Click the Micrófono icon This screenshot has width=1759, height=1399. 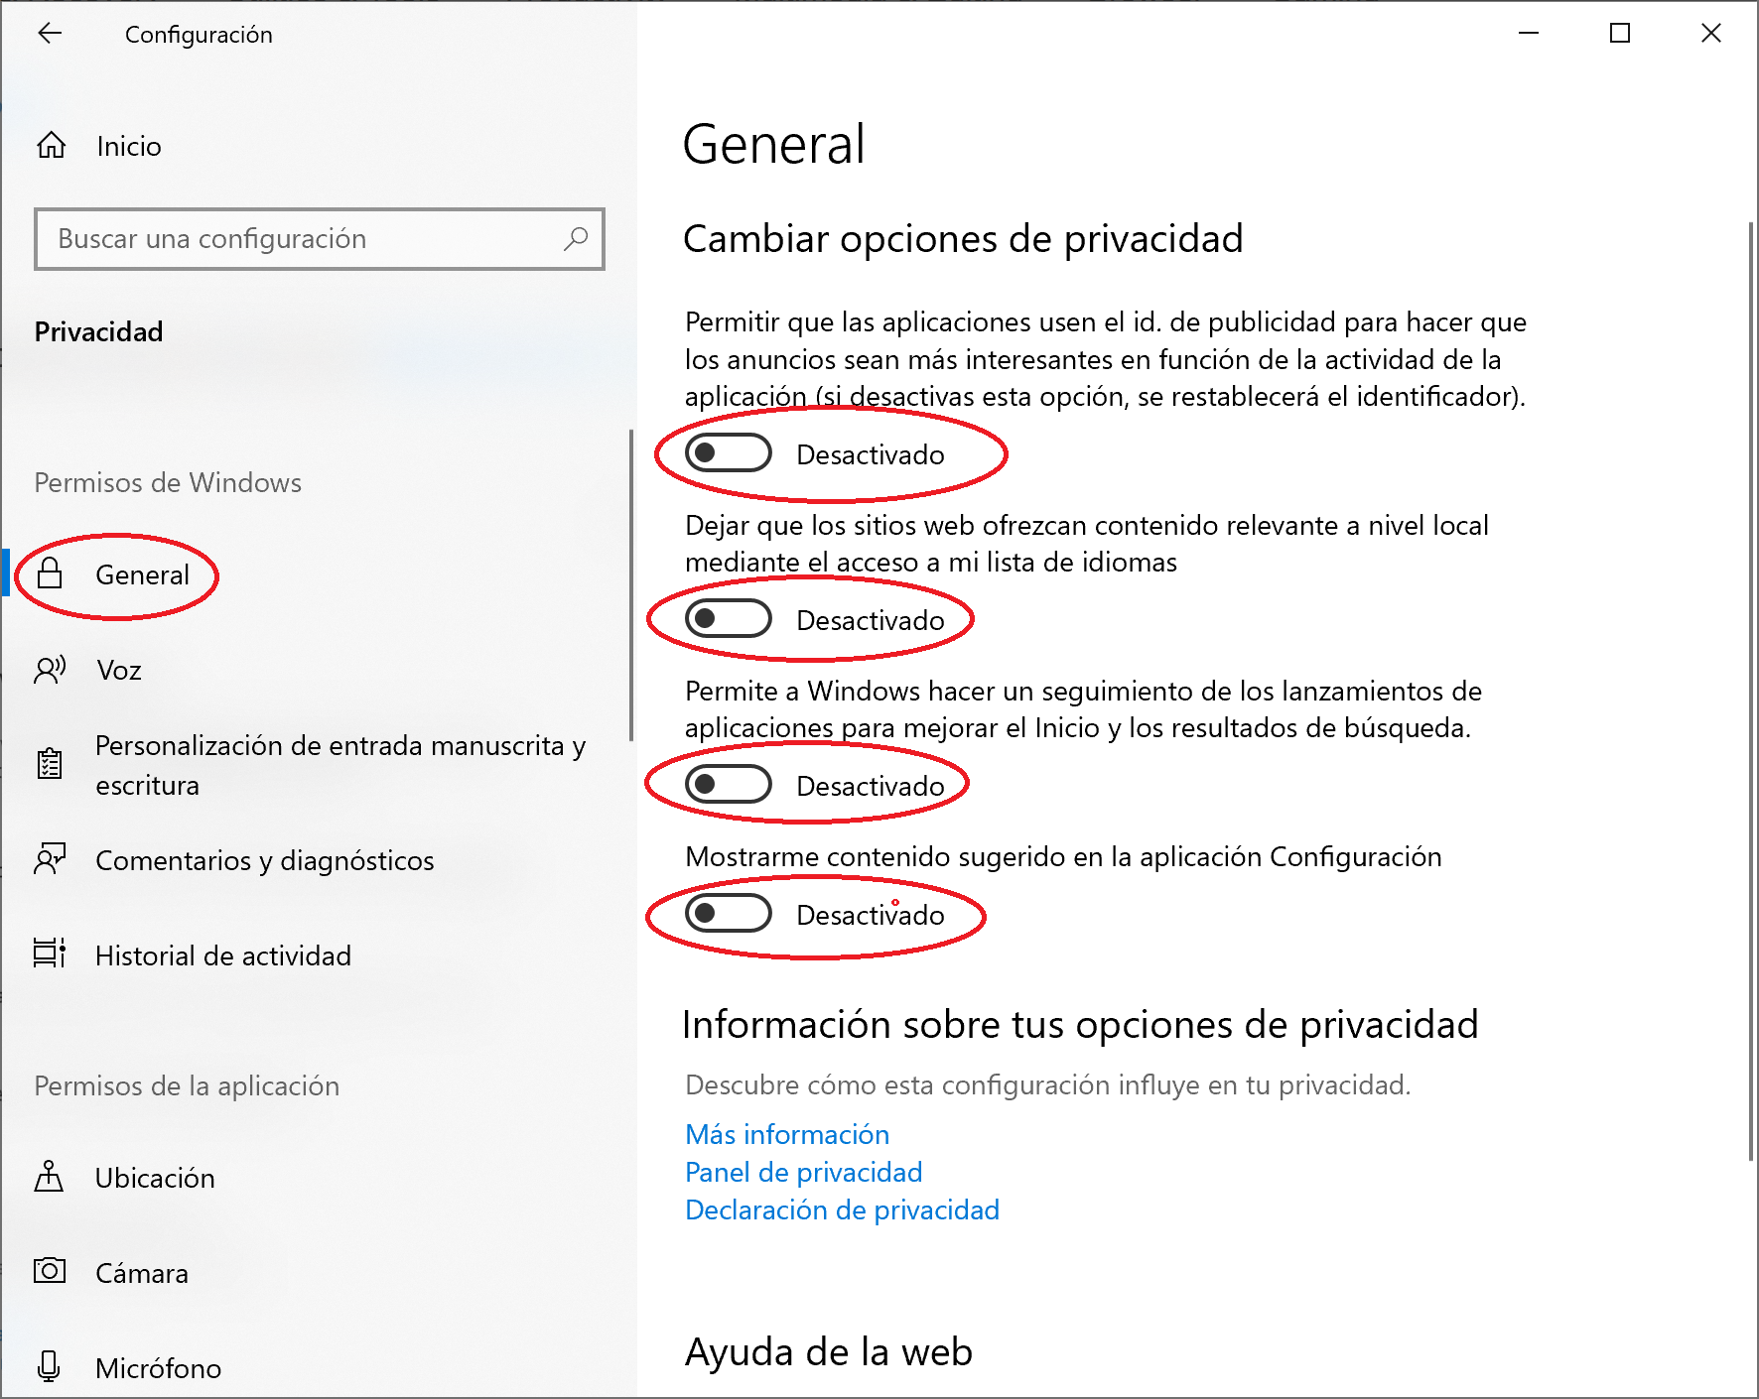[52, 1367]
